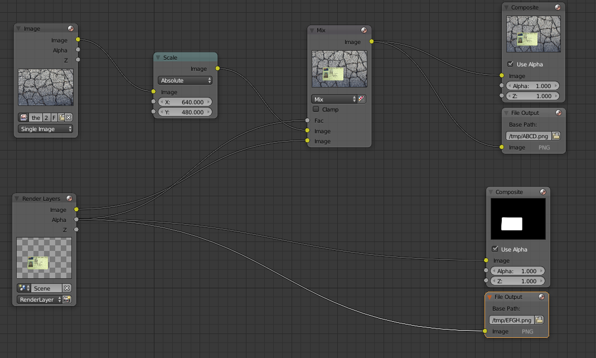Click Image node Alpha output socket

tap(78, 50)
